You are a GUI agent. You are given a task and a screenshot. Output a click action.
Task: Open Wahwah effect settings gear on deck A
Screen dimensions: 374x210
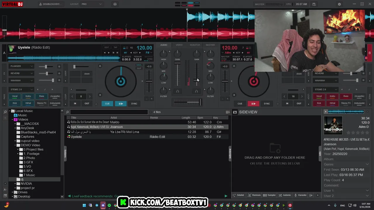pyautogui.click(x=59, y=80)
